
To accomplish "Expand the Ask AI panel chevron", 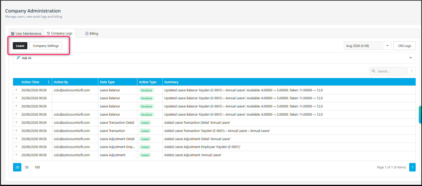I will tap(410, 58).
